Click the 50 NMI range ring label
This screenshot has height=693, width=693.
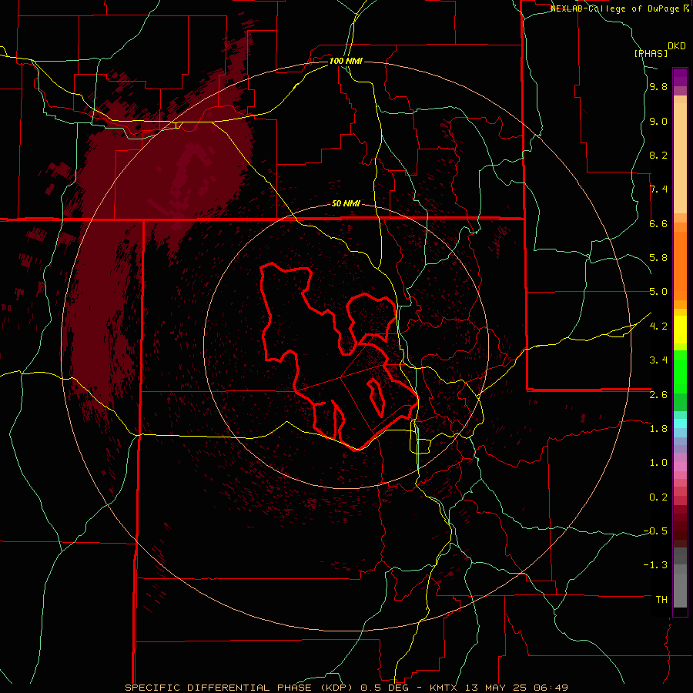[x=346, y=203]
